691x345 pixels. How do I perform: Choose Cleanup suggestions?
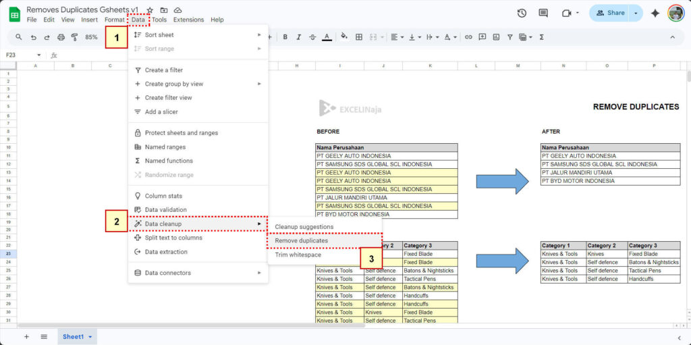click(325, 227)
